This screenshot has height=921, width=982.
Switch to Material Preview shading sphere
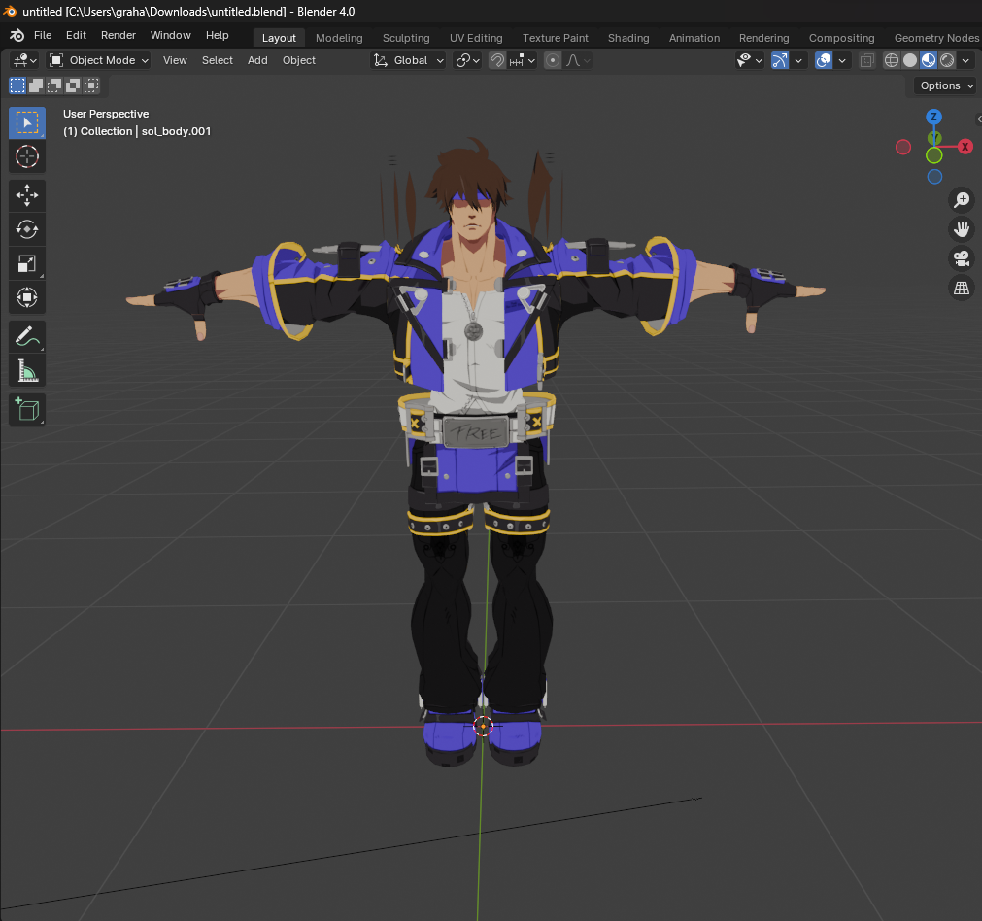929,60
